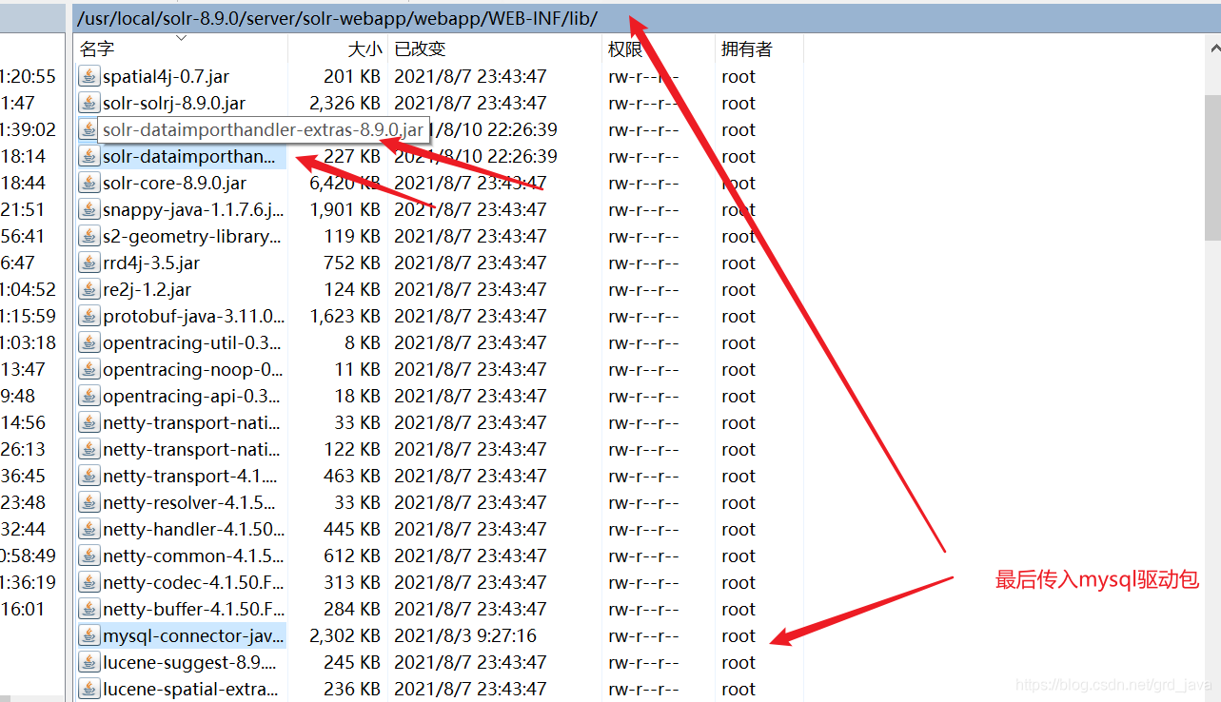Click the sort direction arrow above 名字

(x=181, y=39)
